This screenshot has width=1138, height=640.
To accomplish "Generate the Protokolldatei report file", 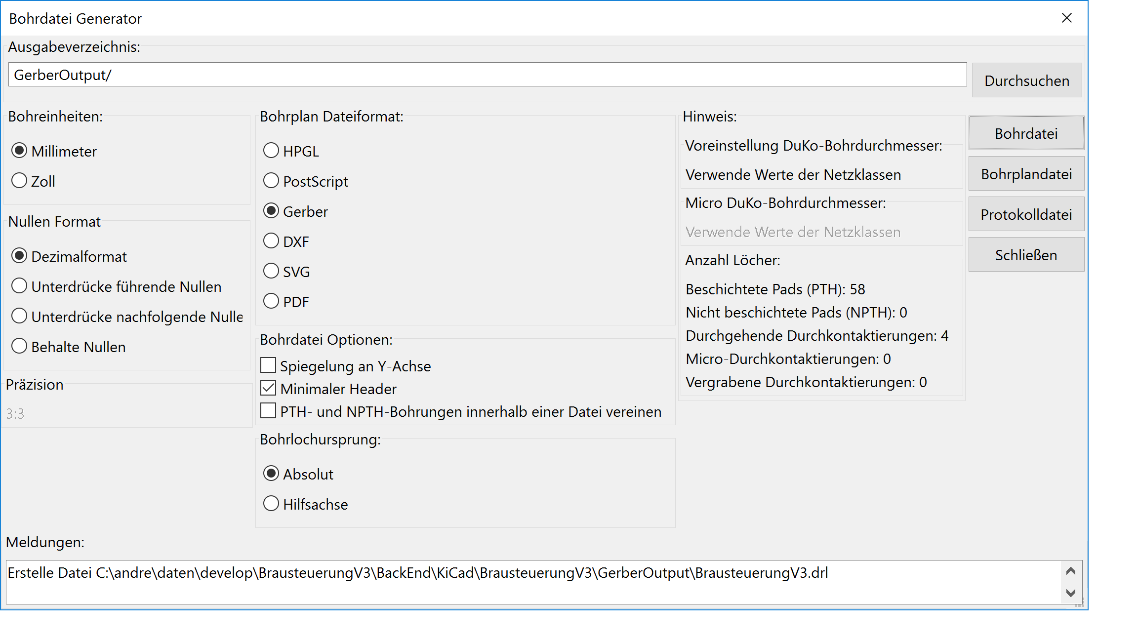I will (1026, 214).
